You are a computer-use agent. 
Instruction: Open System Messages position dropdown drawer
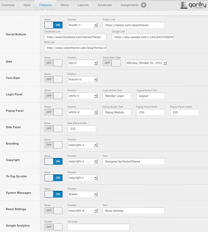(x=82, y=194)
